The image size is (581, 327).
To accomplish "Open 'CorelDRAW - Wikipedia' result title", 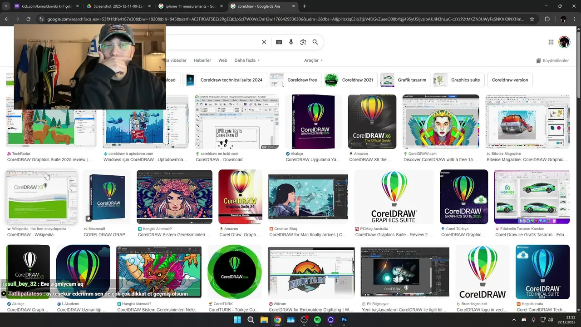I will tap(30, 235).
